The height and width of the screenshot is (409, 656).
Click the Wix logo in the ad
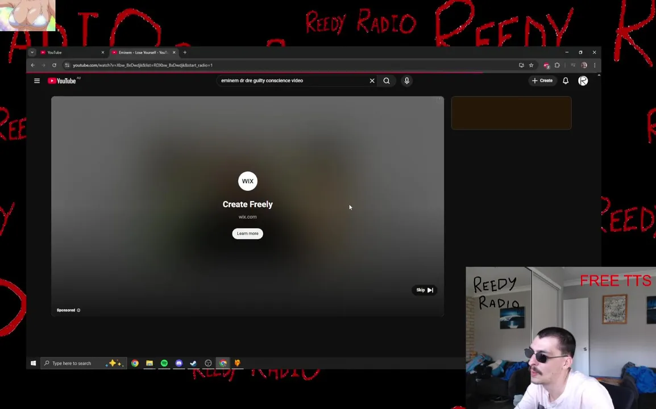click(248, 181)
